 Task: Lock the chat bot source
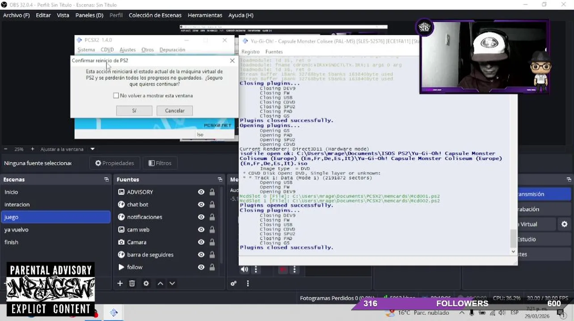pos(212,204)
